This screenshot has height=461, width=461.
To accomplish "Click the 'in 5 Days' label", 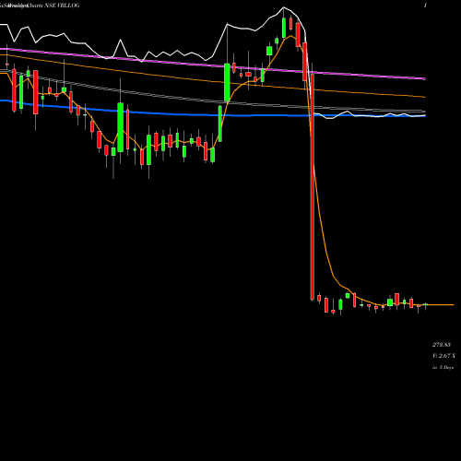I will [x=443, y=367].
